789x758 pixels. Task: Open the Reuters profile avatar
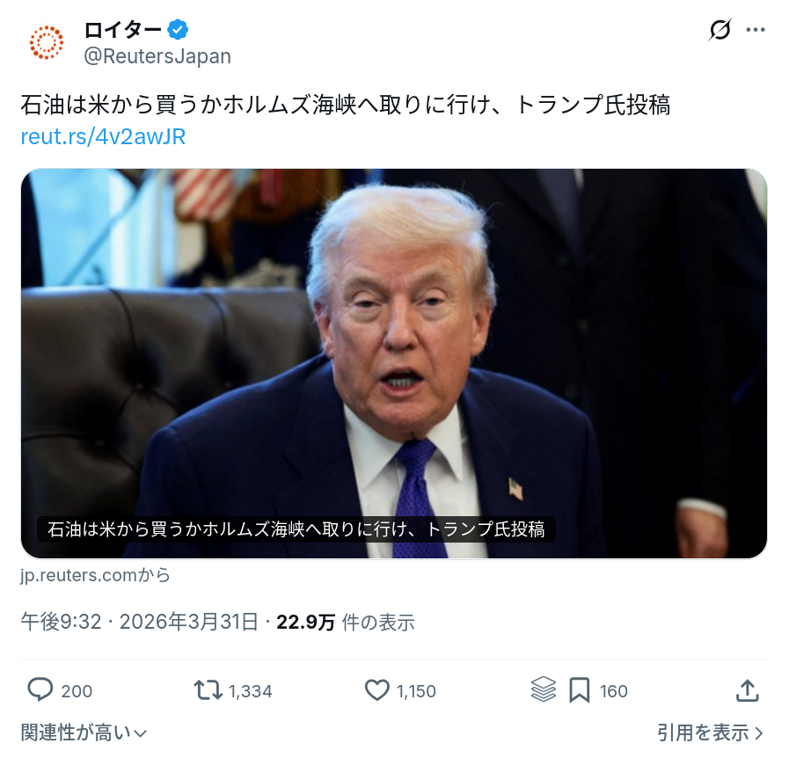click(47, 43)
